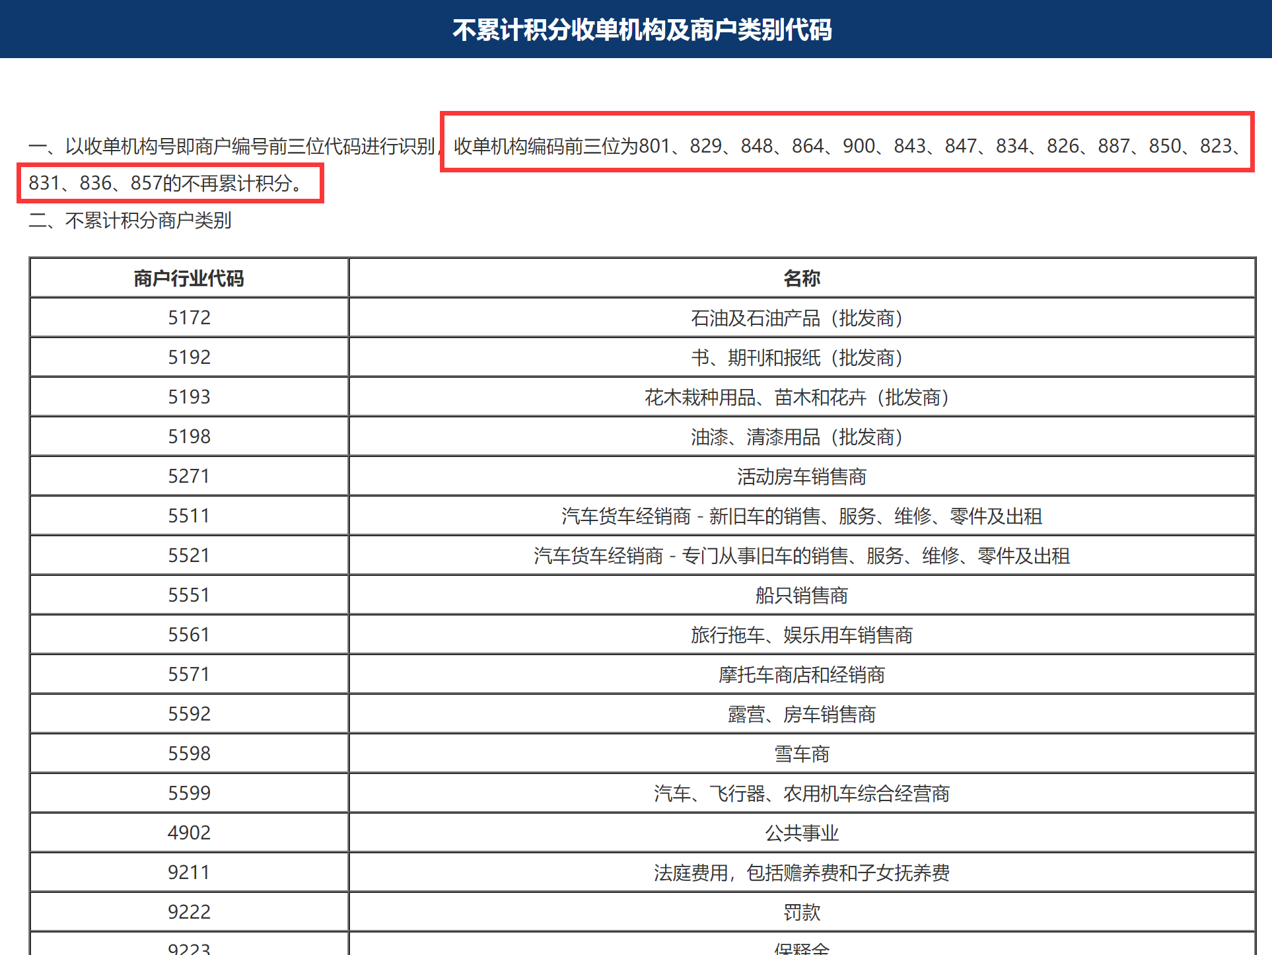Image resolution: width=1272 pixels, height=955 pixels.
Task: Click the column header 商户行业代码
Action: [x=189, y=278]
